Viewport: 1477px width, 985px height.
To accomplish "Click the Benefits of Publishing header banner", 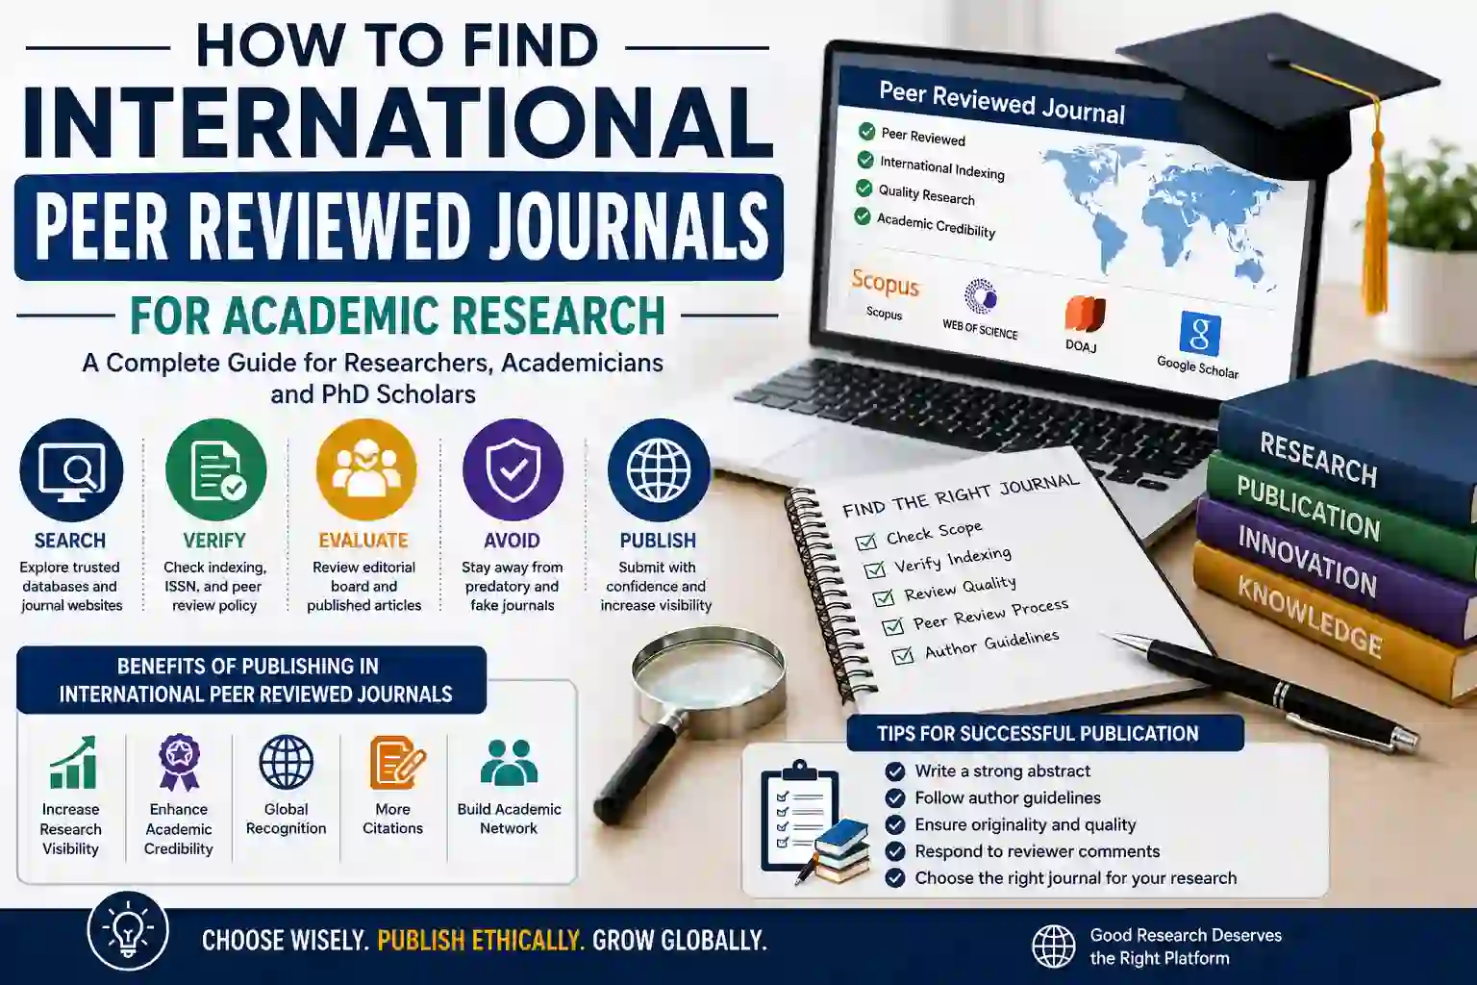I will pyautogui.click(x=252, y=680).
